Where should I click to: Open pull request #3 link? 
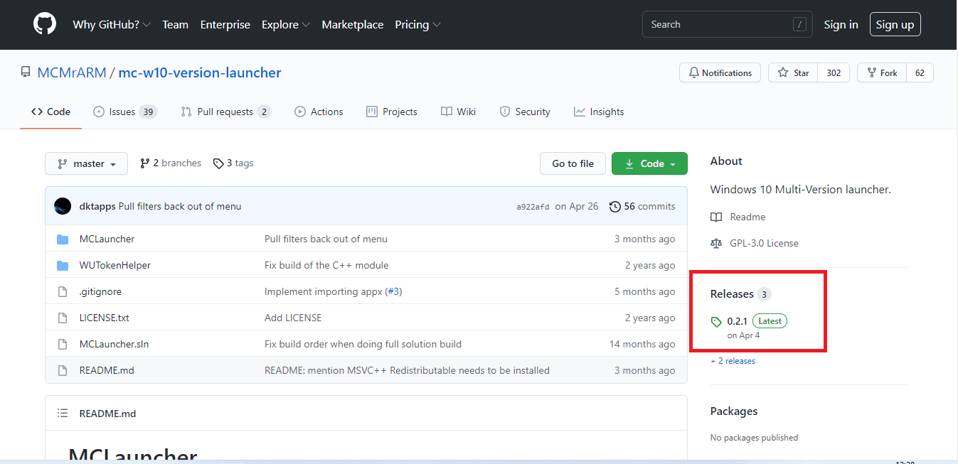pyautogui.click(x=393, y=291)
